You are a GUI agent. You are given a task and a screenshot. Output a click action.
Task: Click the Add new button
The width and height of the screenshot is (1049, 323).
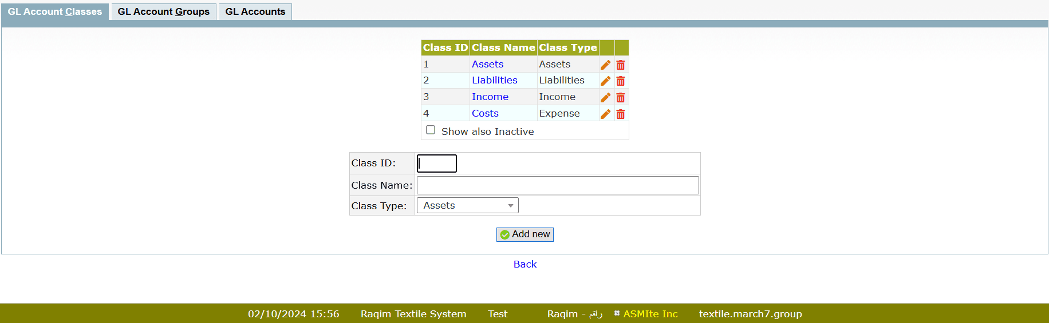click(x=524, y=234)
